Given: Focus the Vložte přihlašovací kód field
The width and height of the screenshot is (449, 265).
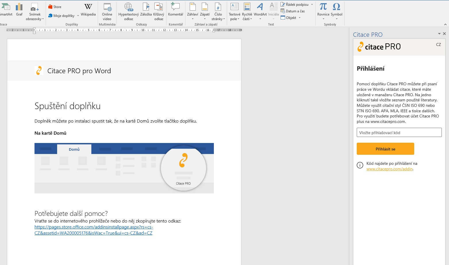Looking at the screenshot, I should pos(399,133).
